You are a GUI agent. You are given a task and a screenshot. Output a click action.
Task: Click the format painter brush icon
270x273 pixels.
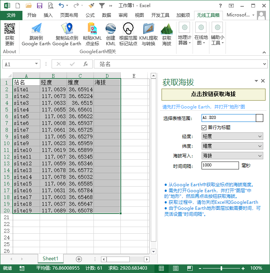coord(91,6)
